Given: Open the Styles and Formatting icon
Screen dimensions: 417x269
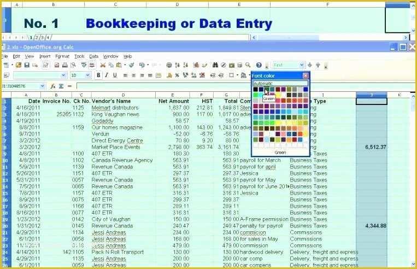Looking at the screenshot, I should click(x=7, y=75).
